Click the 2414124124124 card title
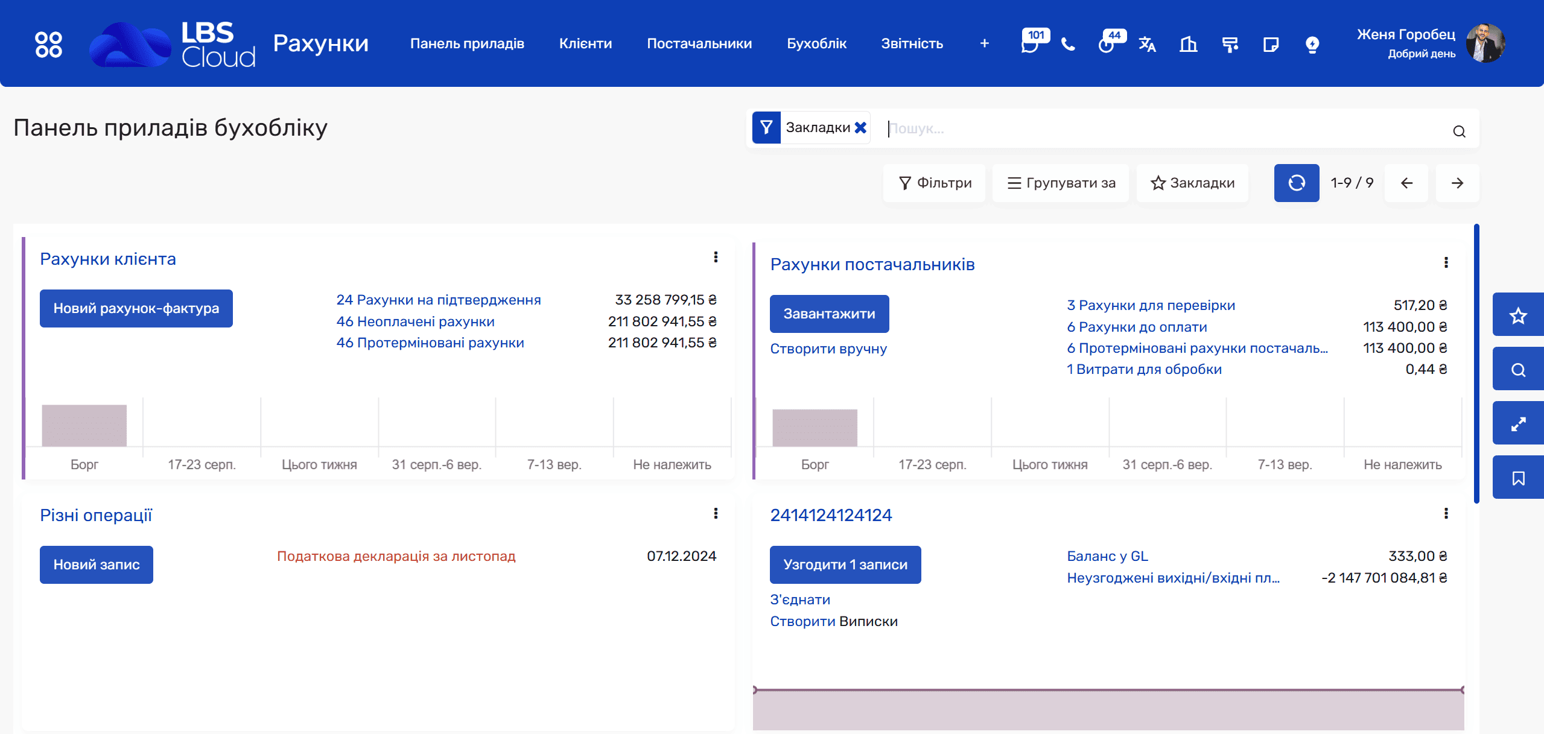 point(831,515)
